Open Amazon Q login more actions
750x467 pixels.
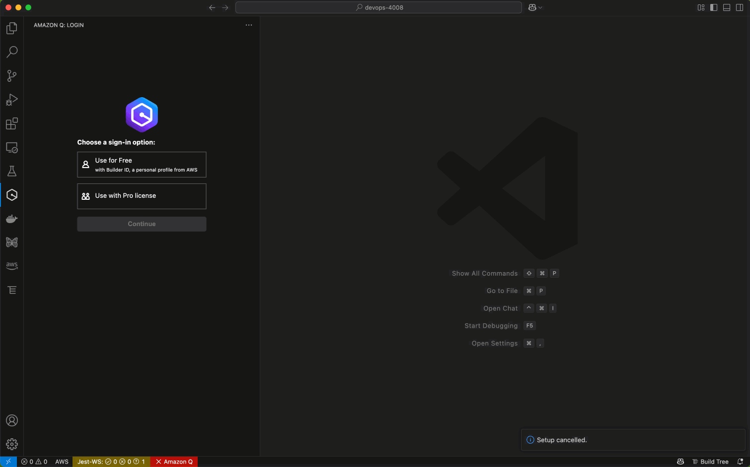[x=249, y=25]
